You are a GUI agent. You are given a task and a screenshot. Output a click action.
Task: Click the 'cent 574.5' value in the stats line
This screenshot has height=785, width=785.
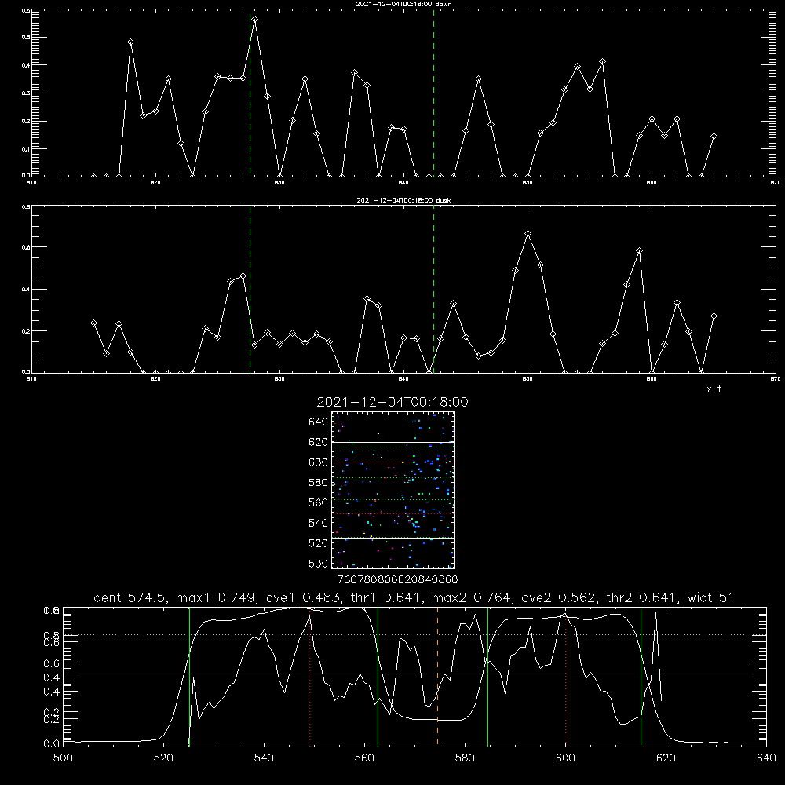[130, 597]
